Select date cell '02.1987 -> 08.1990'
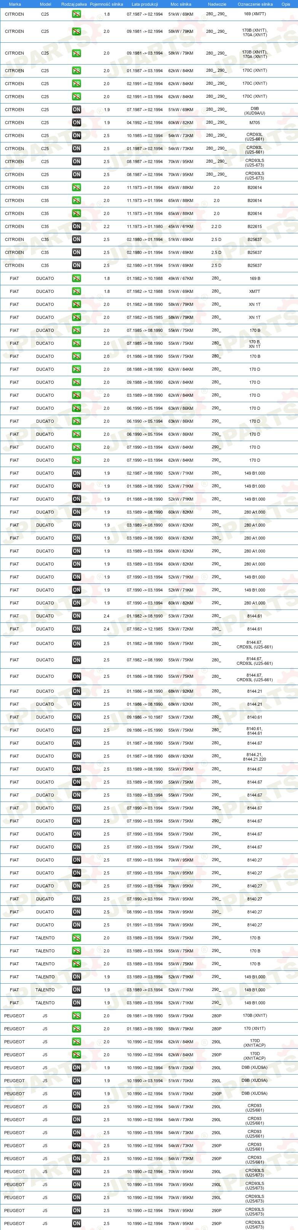This screenshot has width=298, height=1230. pyautogui.click(x=145, y=473)
